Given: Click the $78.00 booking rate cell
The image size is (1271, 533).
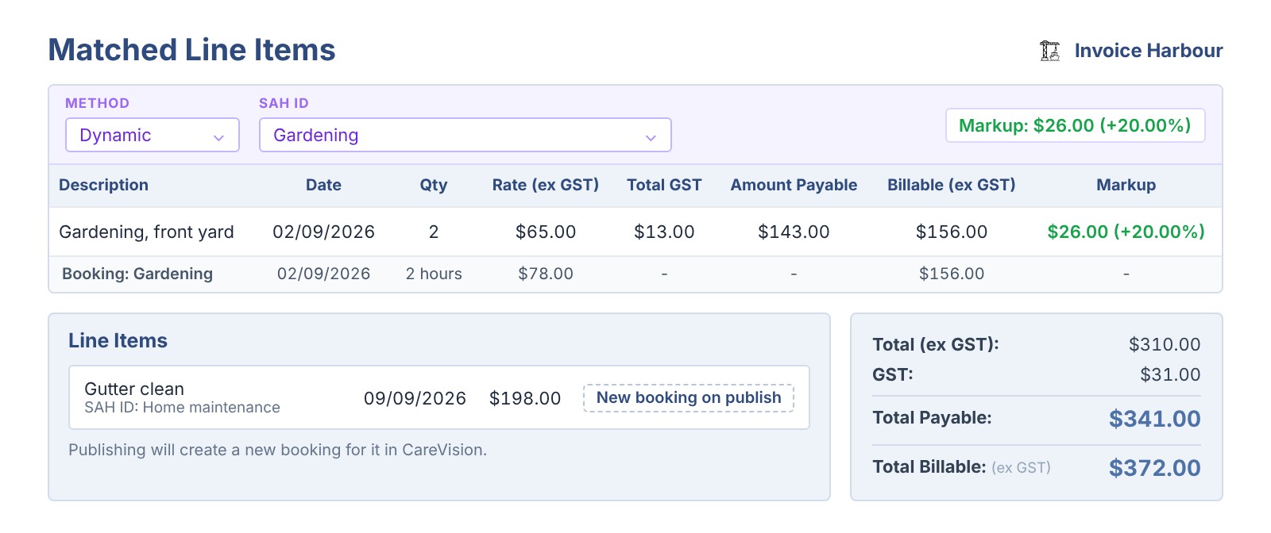Looking at the screenshot, I should click(546, 274).
